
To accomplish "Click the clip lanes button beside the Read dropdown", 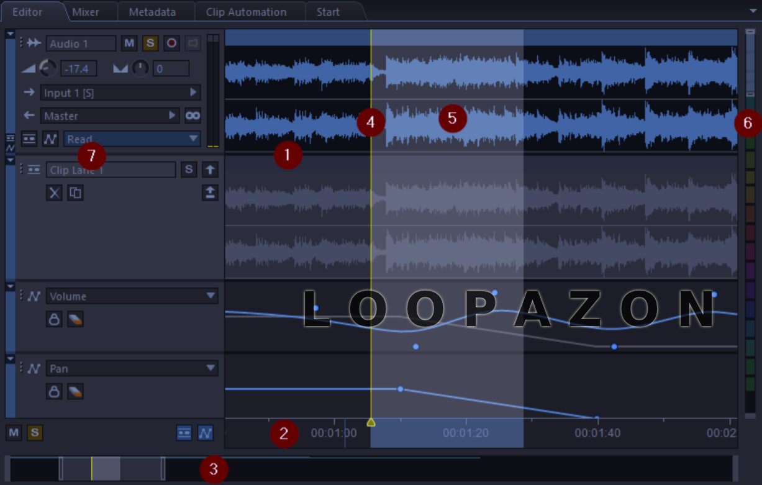I will pos(29,138).
